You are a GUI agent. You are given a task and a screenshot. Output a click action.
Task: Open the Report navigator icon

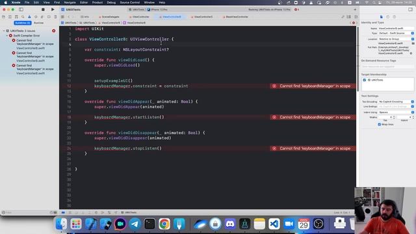(55, 17)
